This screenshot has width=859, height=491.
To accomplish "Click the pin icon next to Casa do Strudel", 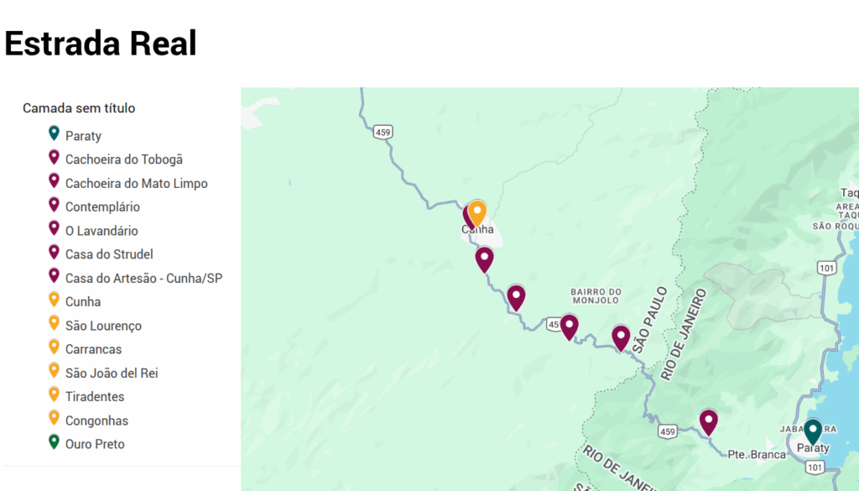I will [x=55, y=253].
